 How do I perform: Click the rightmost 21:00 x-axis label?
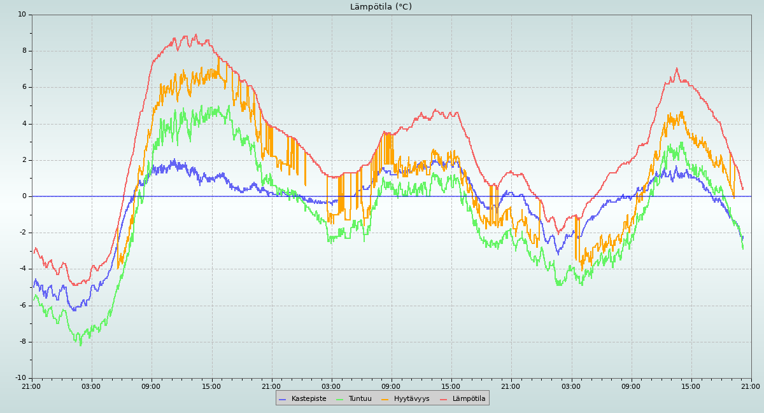tap(751, 386)
